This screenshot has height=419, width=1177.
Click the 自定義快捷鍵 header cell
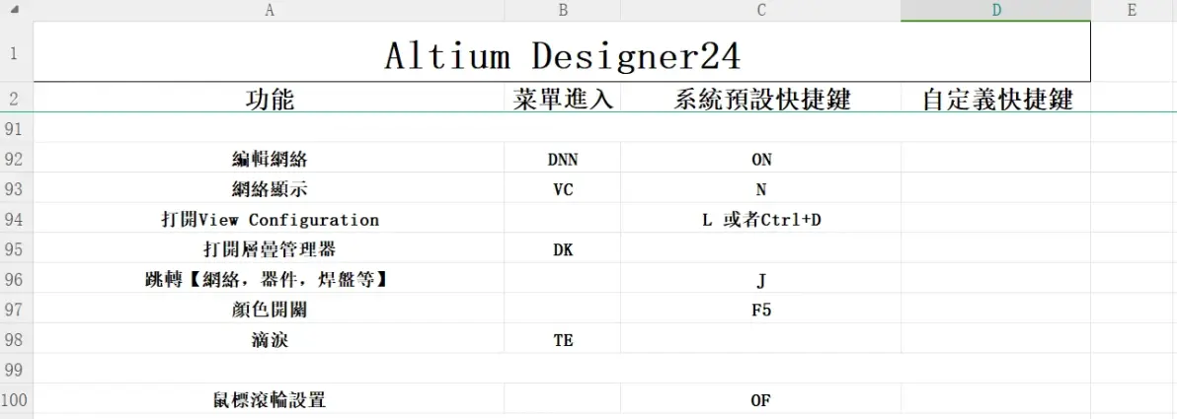tap(995, 99)
